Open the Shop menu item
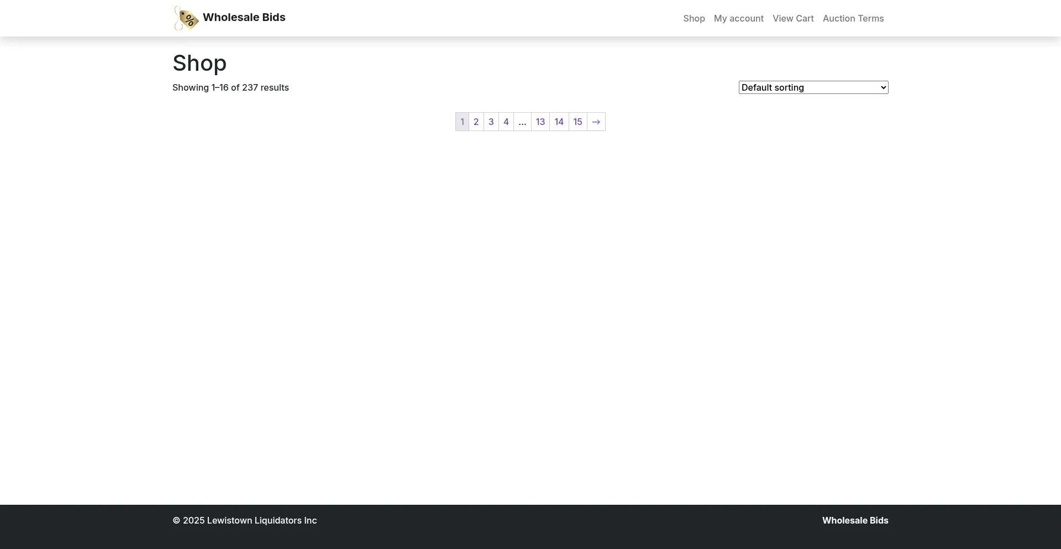Screen dimensions: 1061x549 694,18
